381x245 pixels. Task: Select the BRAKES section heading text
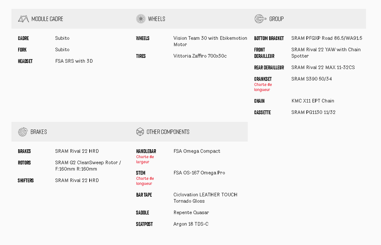39,132
